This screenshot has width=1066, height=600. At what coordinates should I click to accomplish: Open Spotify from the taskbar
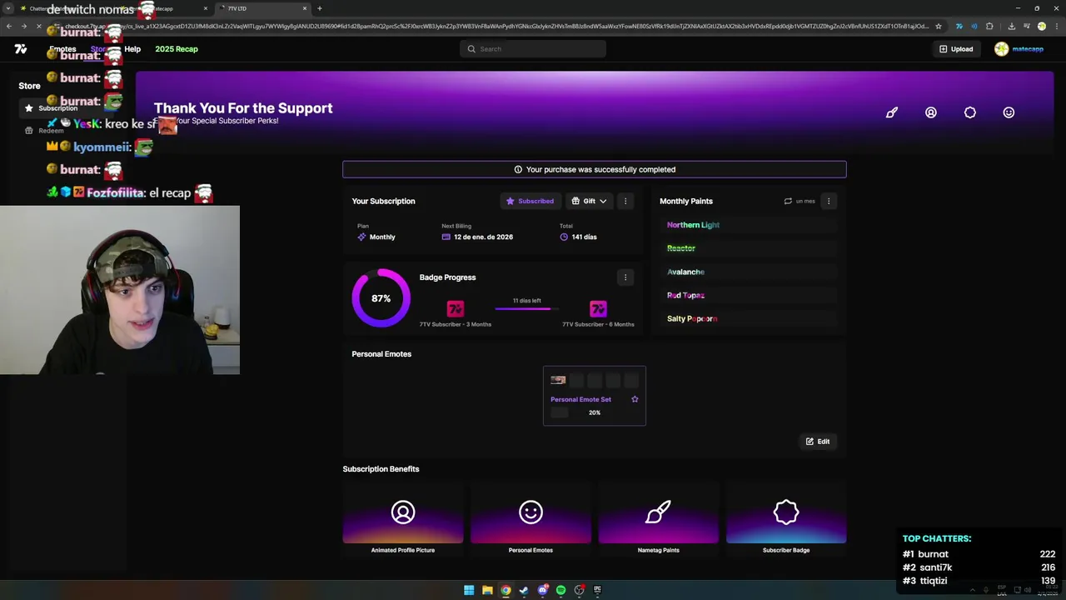(x=560, y=590)
